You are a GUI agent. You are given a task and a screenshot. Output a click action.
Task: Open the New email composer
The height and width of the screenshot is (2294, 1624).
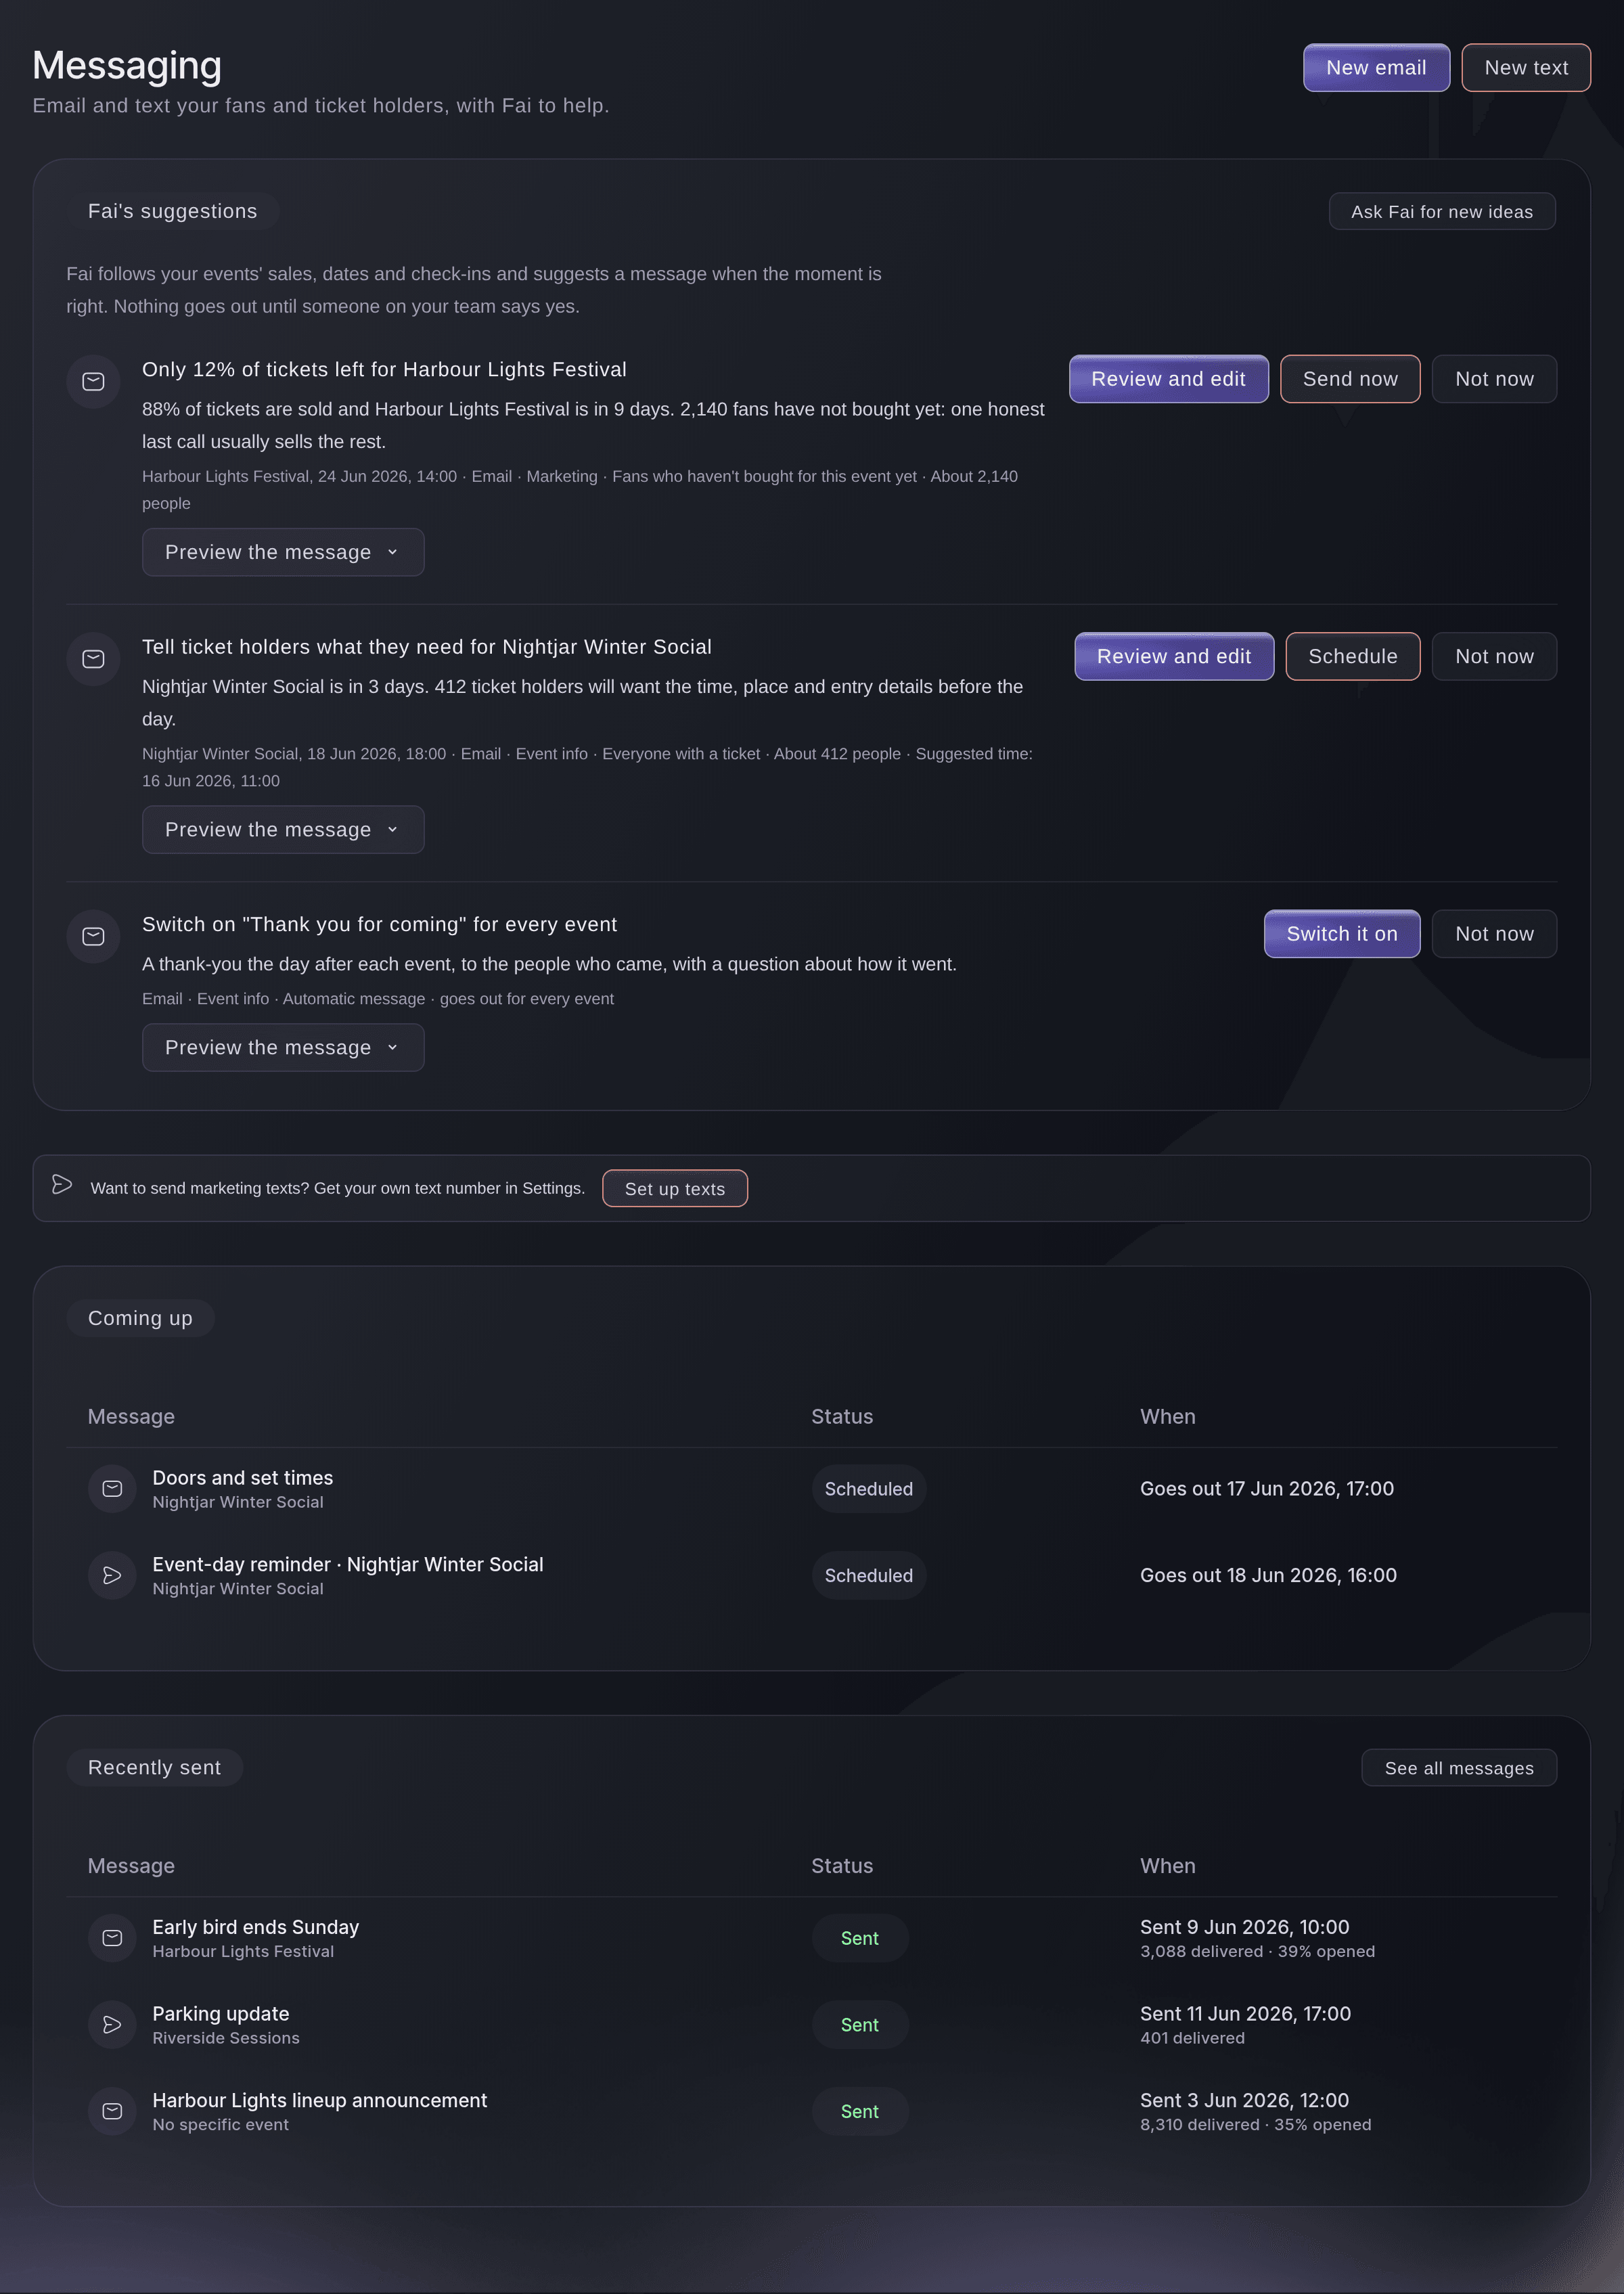click(1376, 68)
